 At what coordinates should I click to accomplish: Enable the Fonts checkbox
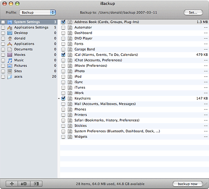(x=63, y=44)
